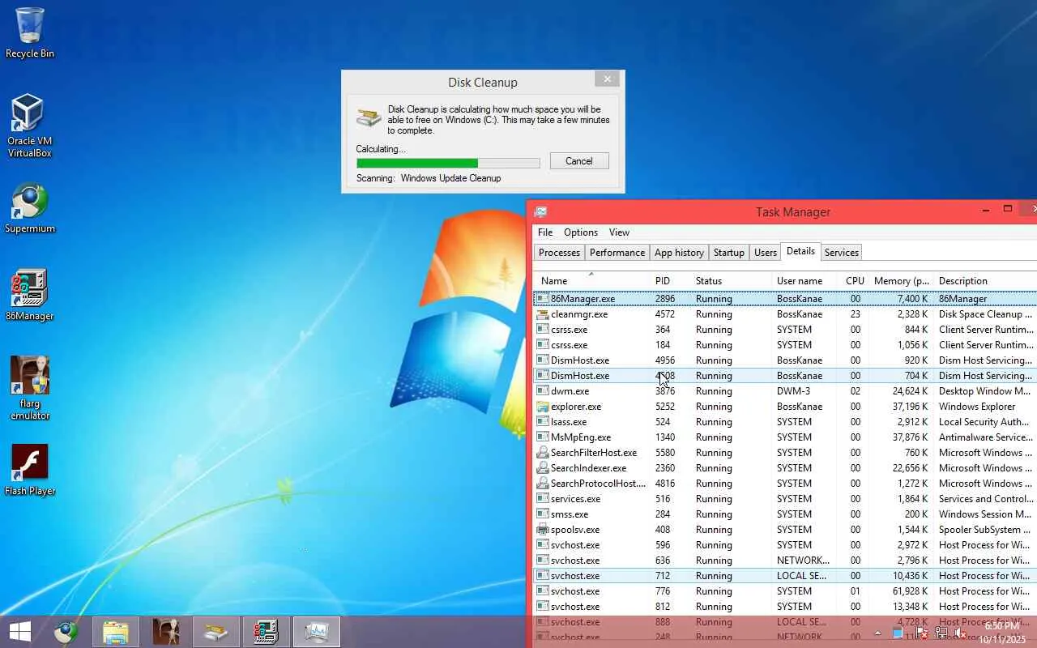Click the 86Manager.exe process icon
Screen dimensions: 1037x648
coord(543,299)
